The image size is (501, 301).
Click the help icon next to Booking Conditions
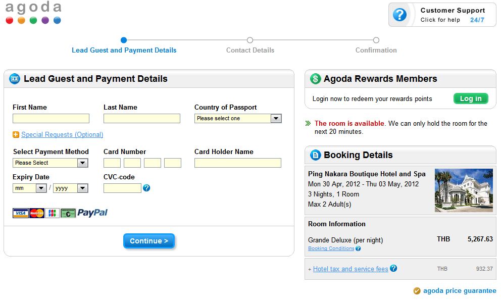point(358,248)
